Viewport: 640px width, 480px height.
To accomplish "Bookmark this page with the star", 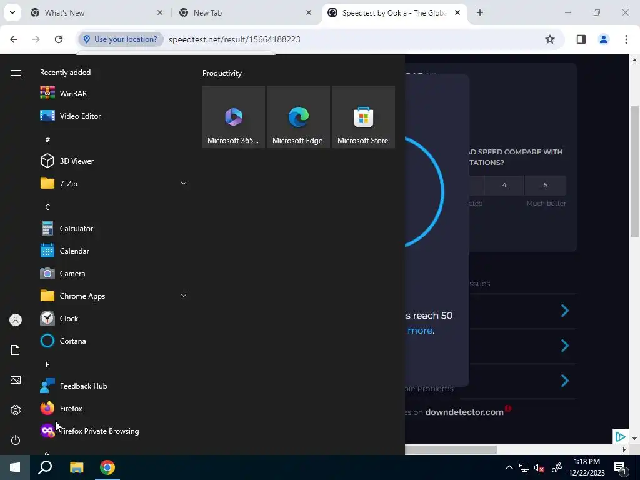I will tap(550, 39).
